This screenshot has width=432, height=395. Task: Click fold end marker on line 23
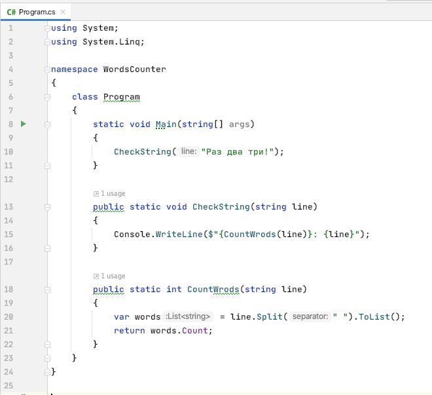point(47,358)
